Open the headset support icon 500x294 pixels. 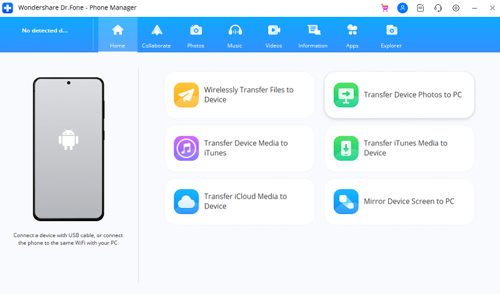(438, 8)
